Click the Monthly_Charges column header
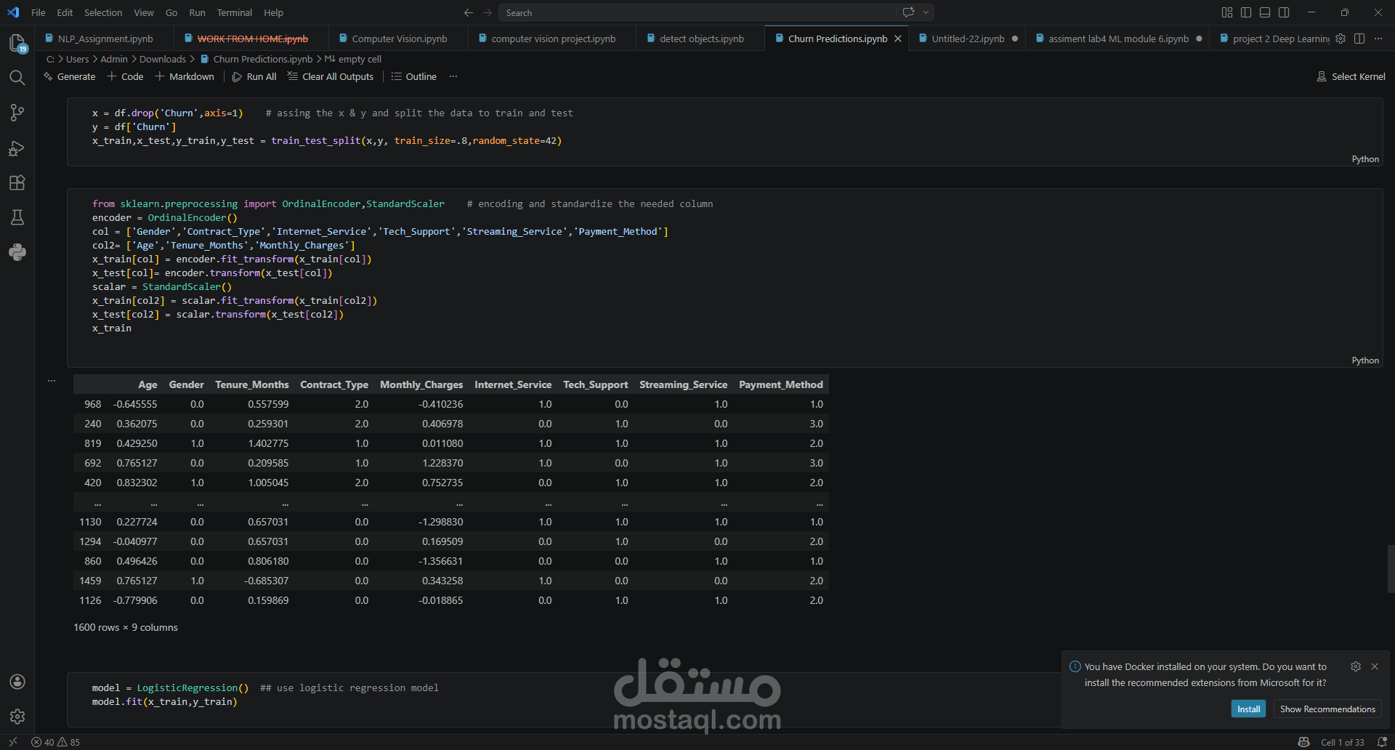This screenshot has height=750, width=1395. (421, 384)
